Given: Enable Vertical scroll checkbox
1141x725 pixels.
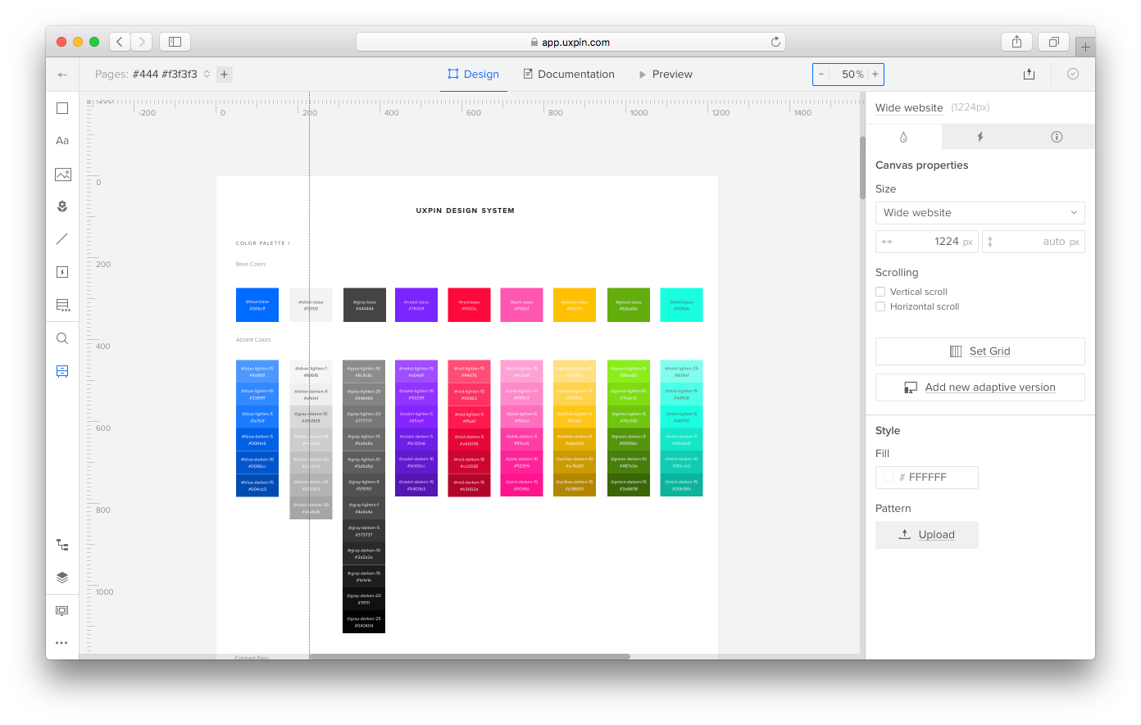Looking at the screenshot, I should tap(880, 292).
